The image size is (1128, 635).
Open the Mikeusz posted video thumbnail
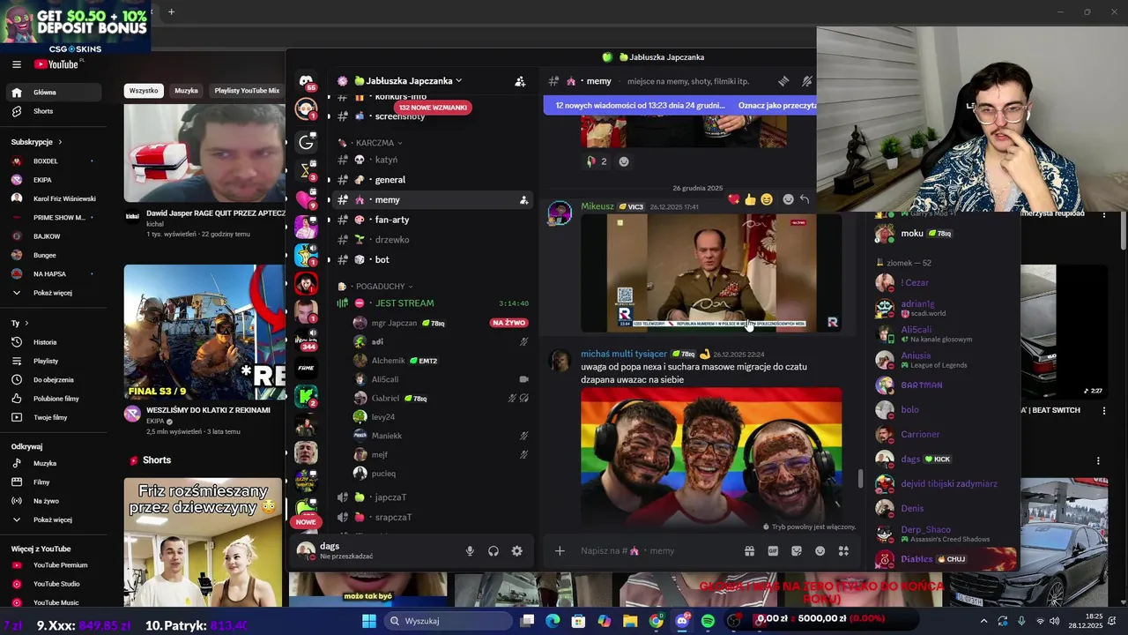pyautogui.click(x=711, y=273)
